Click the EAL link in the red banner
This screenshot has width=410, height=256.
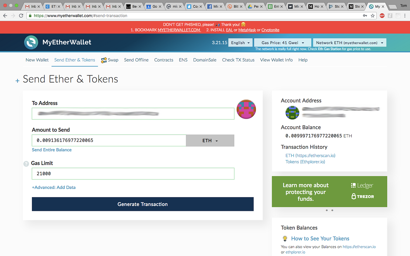pos(229,30)
